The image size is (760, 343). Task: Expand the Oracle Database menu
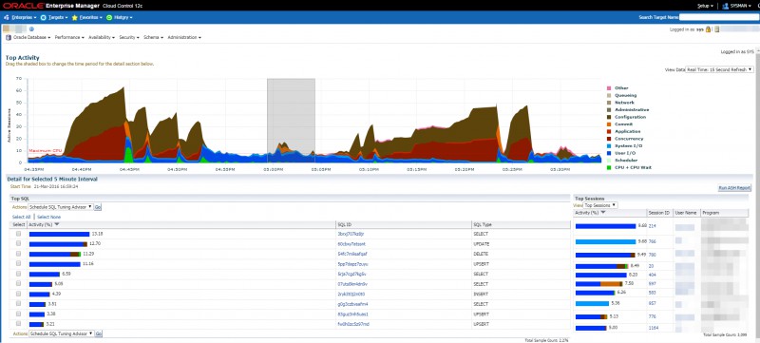click(x=32, y=37)
